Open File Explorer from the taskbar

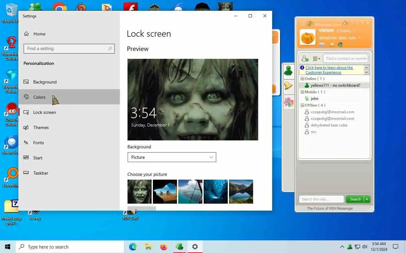148,247
